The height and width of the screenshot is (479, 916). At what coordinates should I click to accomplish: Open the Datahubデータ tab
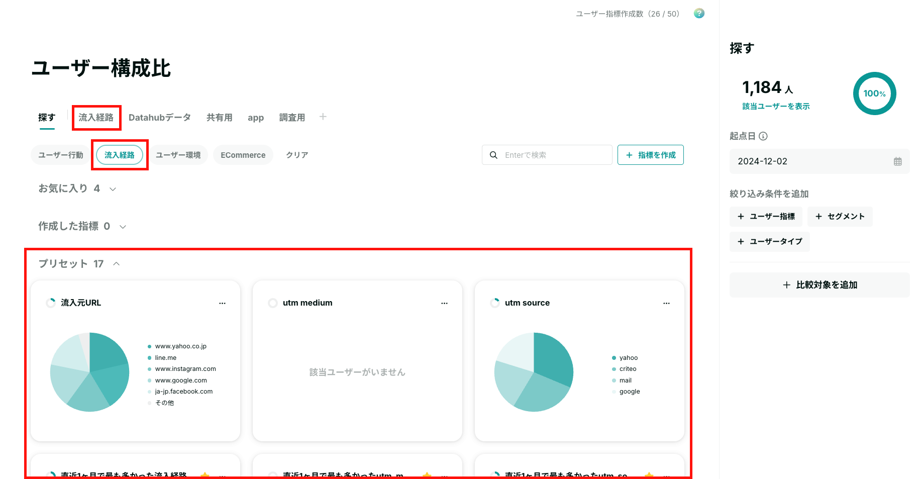[x=160, y=117]
